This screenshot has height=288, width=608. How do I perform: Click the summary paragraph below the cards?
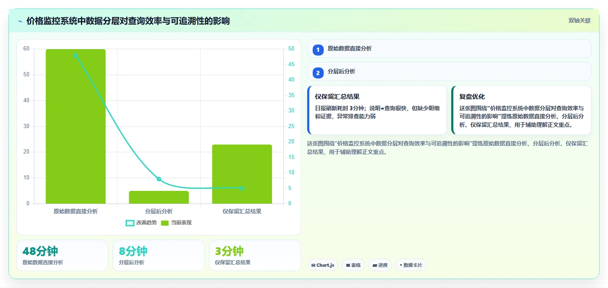(x=447, y=148)
